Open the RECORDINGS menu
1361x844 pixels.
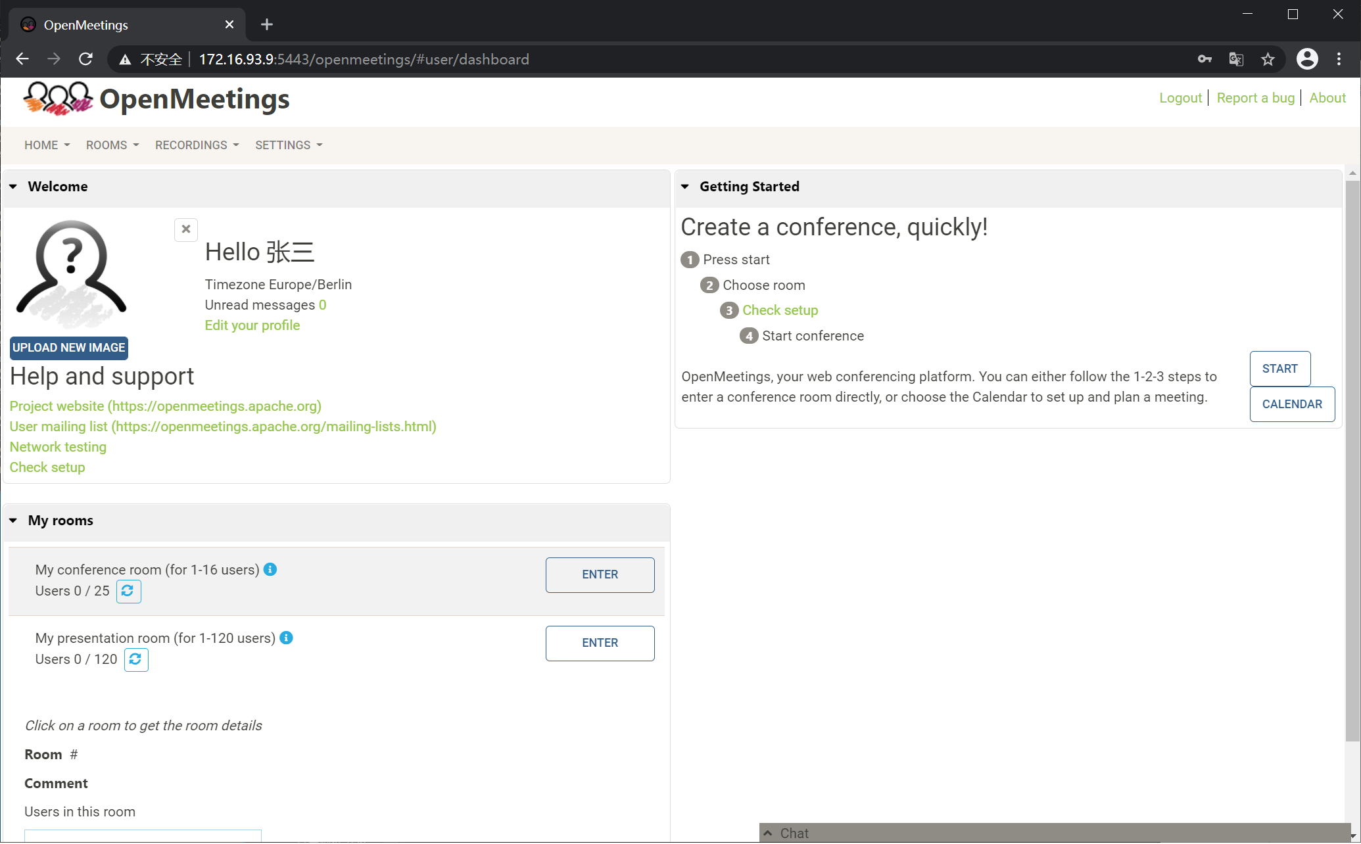tap(197, 145)
